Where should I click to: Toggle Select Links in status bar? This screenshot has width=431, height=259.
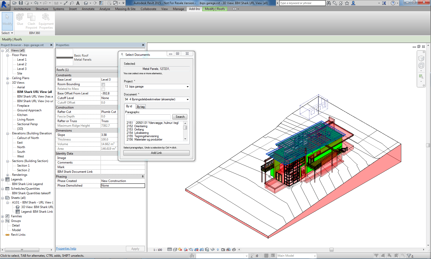point(376,256)
